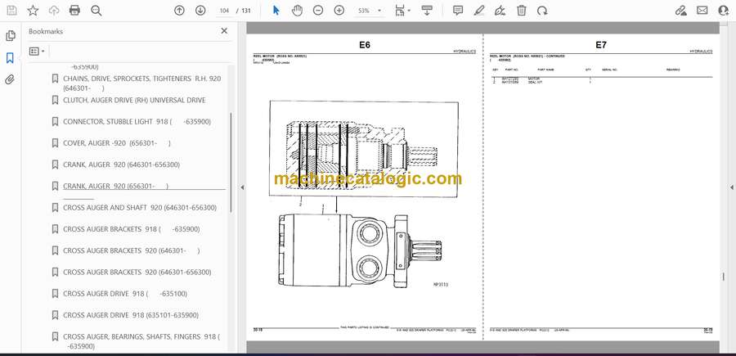Add file to starred favorites
736x356 pixels.
click(x=33, y=11)
